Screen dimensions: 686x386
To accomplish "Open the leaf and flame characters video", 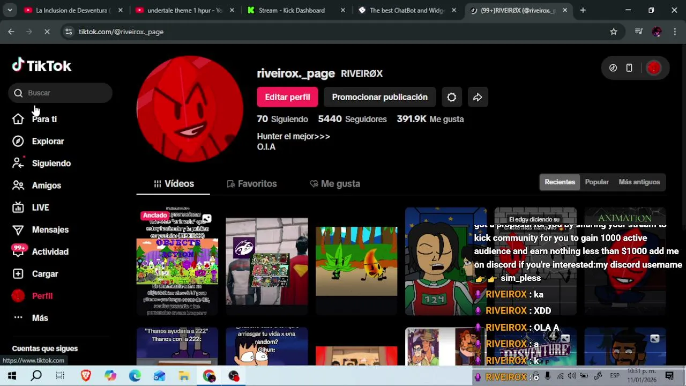I will pyautogui.click(x=356, y=262).
